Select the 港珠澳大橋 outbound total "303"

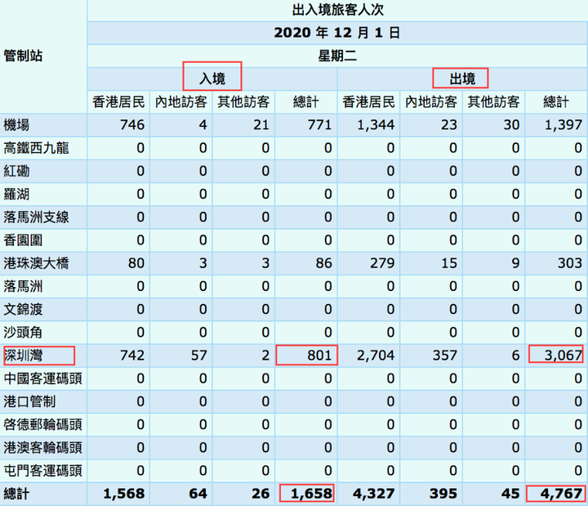coord(570,263)
